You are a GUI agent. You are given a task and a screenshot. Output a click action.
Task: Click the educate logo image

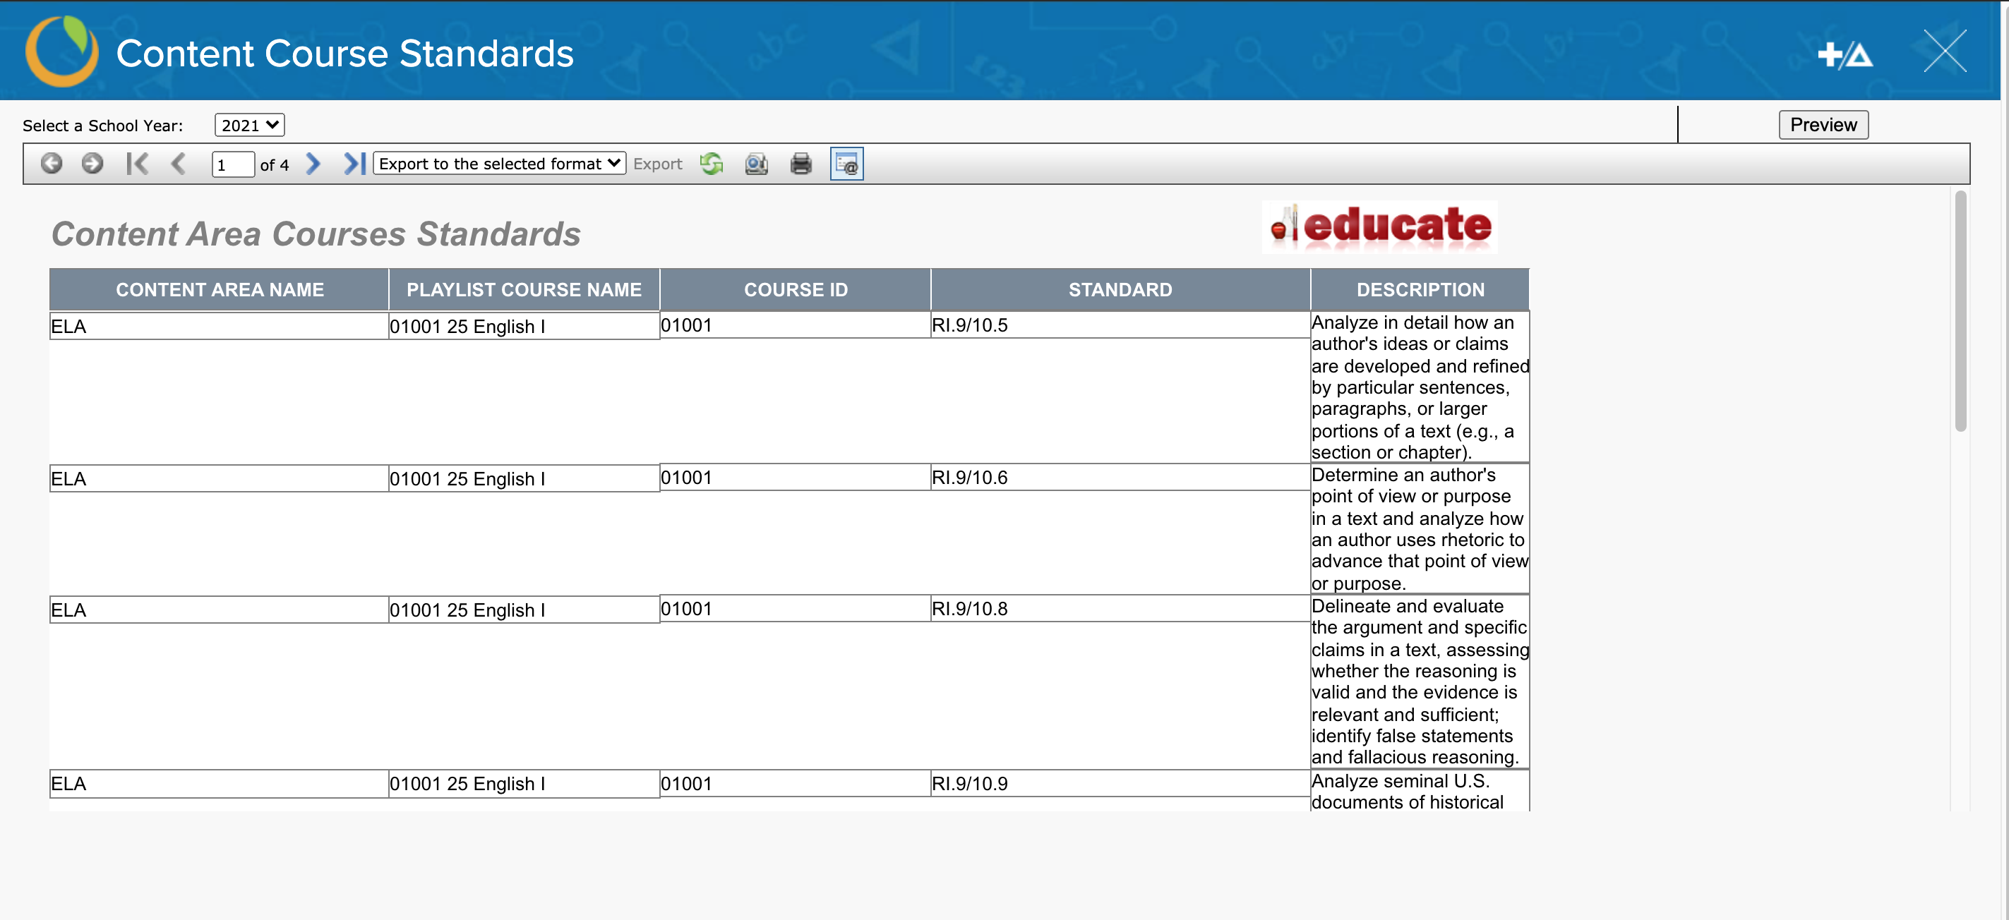click(x=1379, y=226)
